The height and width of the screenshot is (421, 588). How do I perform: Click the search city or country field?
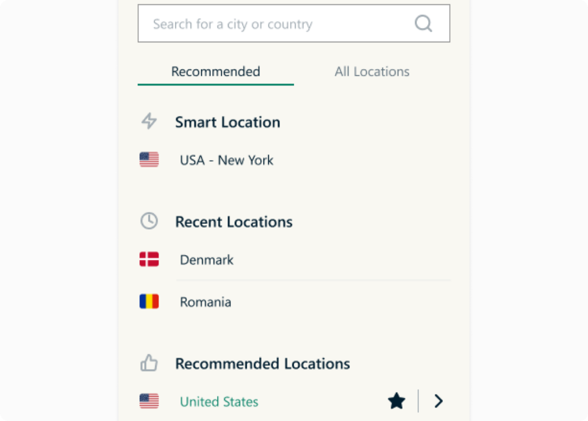coord(276,24)
